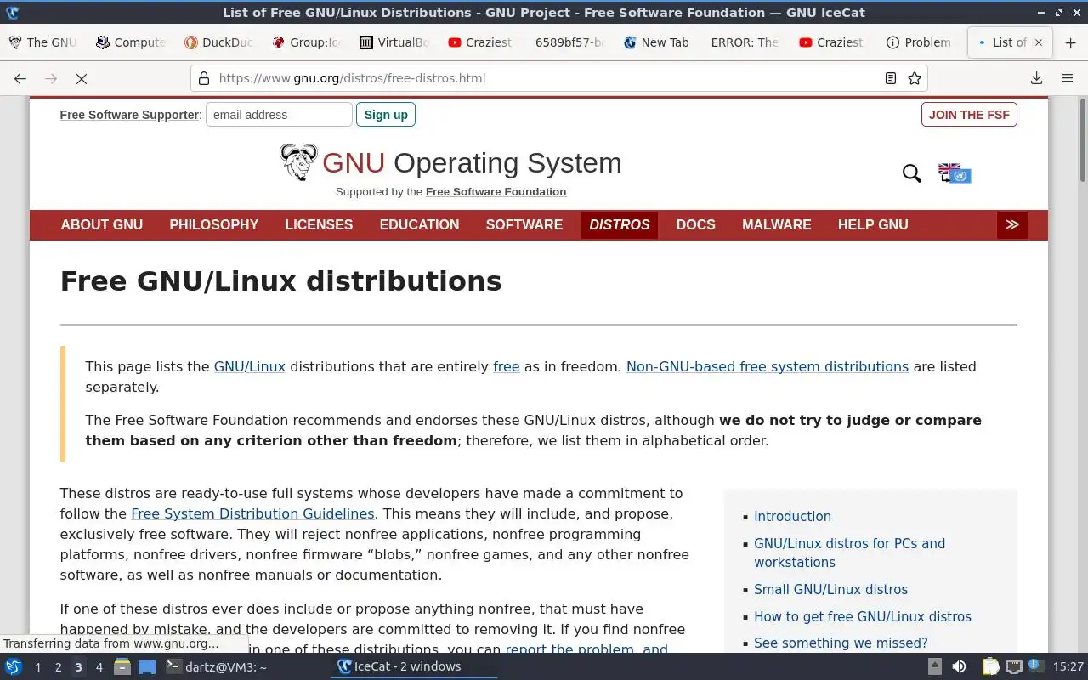1088x680 pixels.
Task: Open the notification tray icon
Action: click(x=1036, y=666)
